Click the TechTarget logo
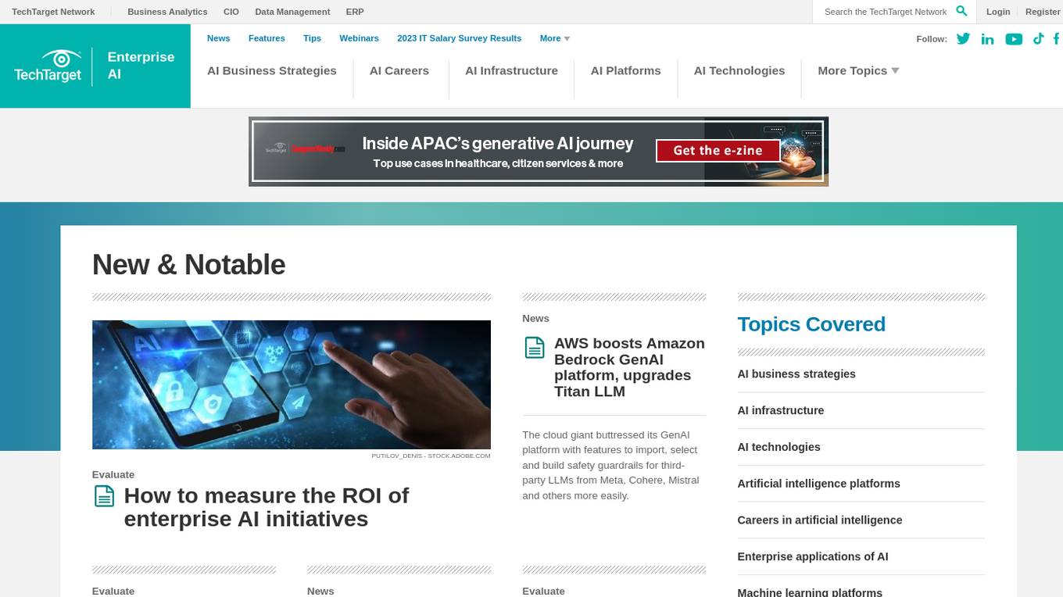Viewport: 1063px width, 597px height. point(48,66)
